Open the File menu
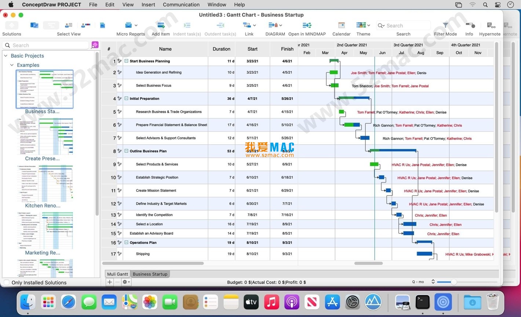521x317 pixels. [93, 5]
